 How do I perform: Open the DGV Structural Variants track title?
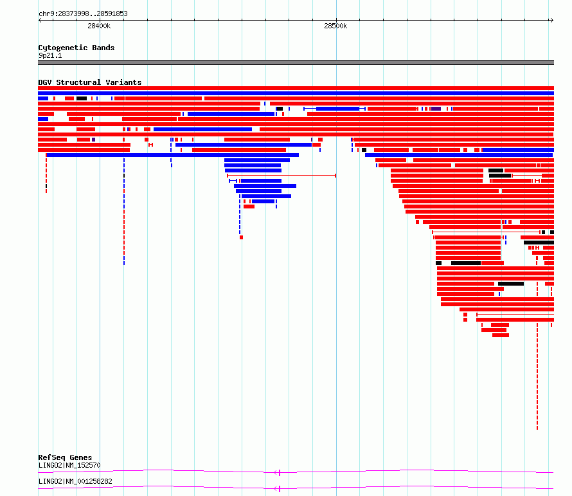(90, 82)
